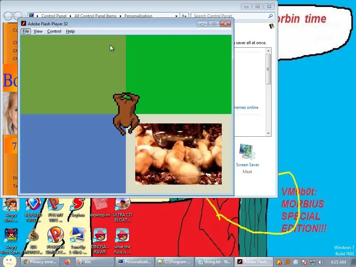Open the DINOSA... RAWR desktop icon
The height and width of the screenshot is (267, 356).
pos(100,241)
